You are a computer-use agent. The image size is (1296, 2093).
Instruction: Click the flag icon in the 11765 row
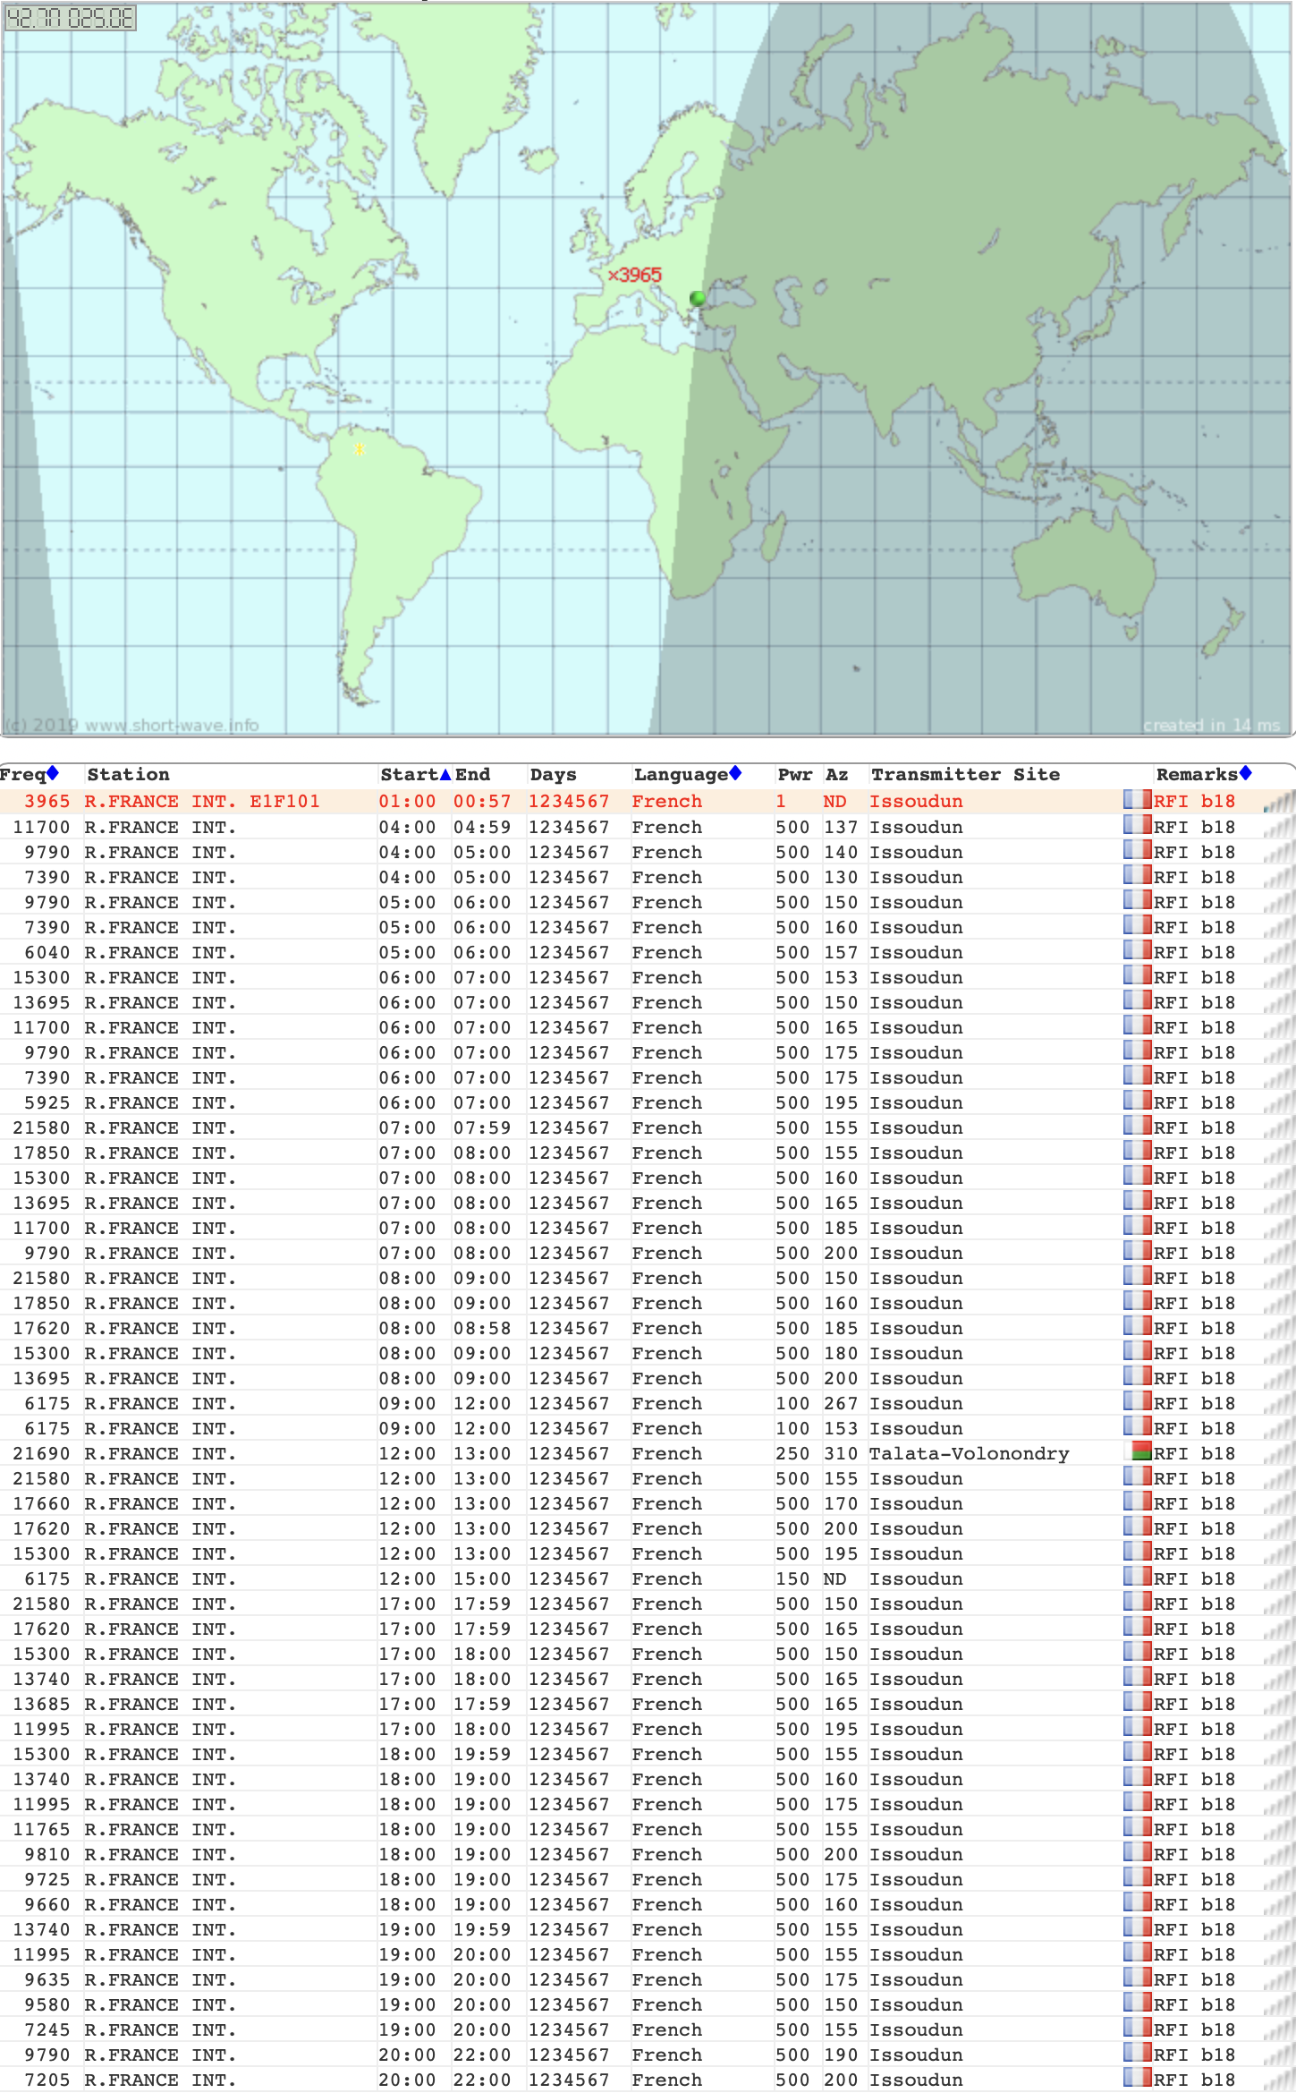coord(1138,1827)
